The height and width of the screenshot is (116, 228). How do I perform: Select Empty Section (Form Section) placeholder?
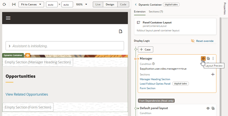coord(28,107)
